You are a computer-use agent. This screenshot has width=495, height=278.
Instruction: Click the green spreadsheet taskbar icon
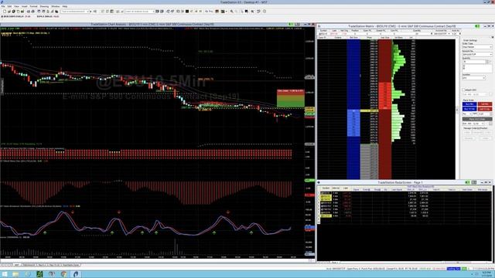(39, 274)
